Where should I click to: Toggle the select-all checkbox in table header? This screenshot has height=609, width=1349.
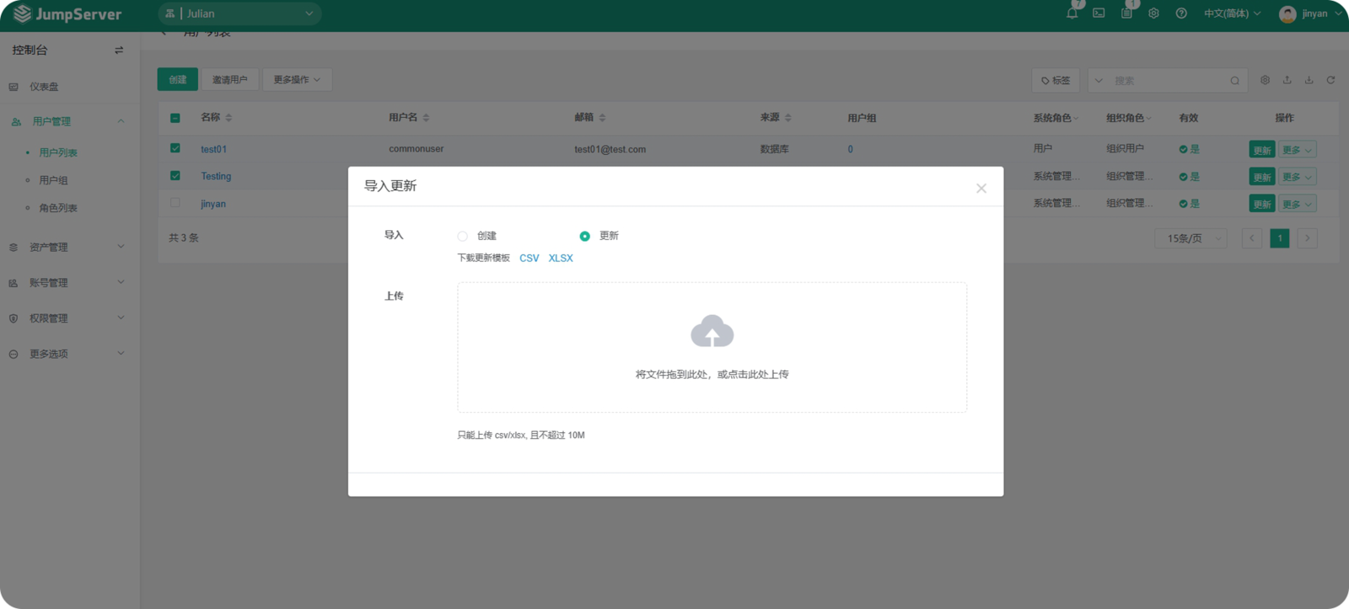click(x=175, y=118)
